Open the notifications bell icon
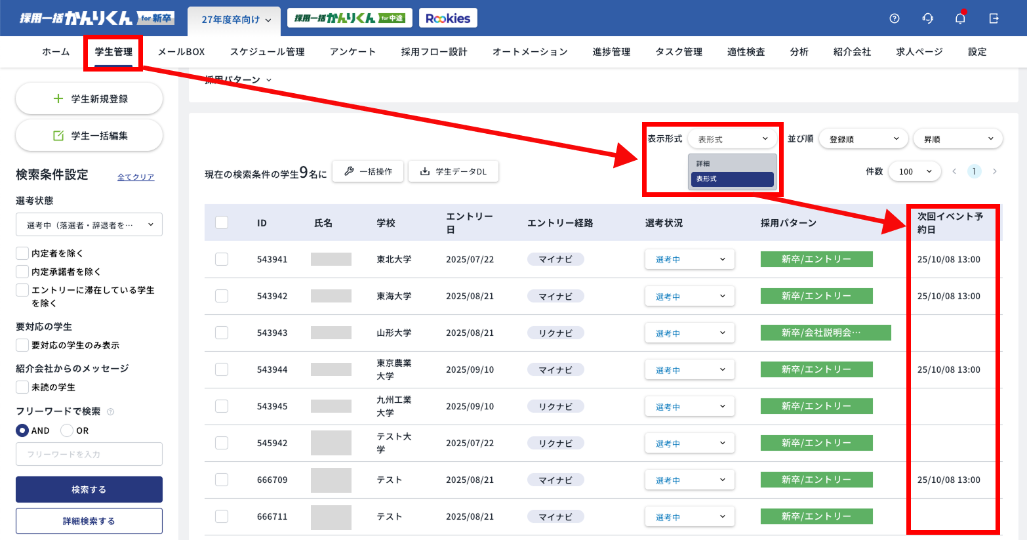The image size is (1027, 540). (x=960, y=18)
